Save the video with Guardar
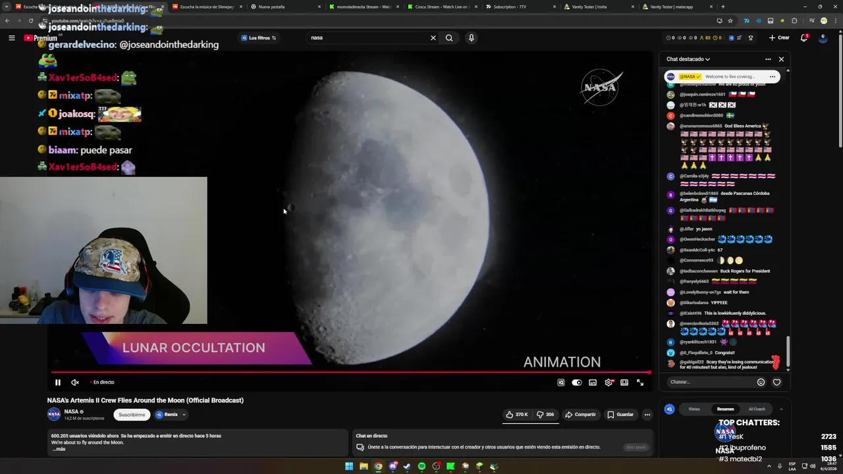The width and height of the screenshot is (843, 474). pos(620,415)
